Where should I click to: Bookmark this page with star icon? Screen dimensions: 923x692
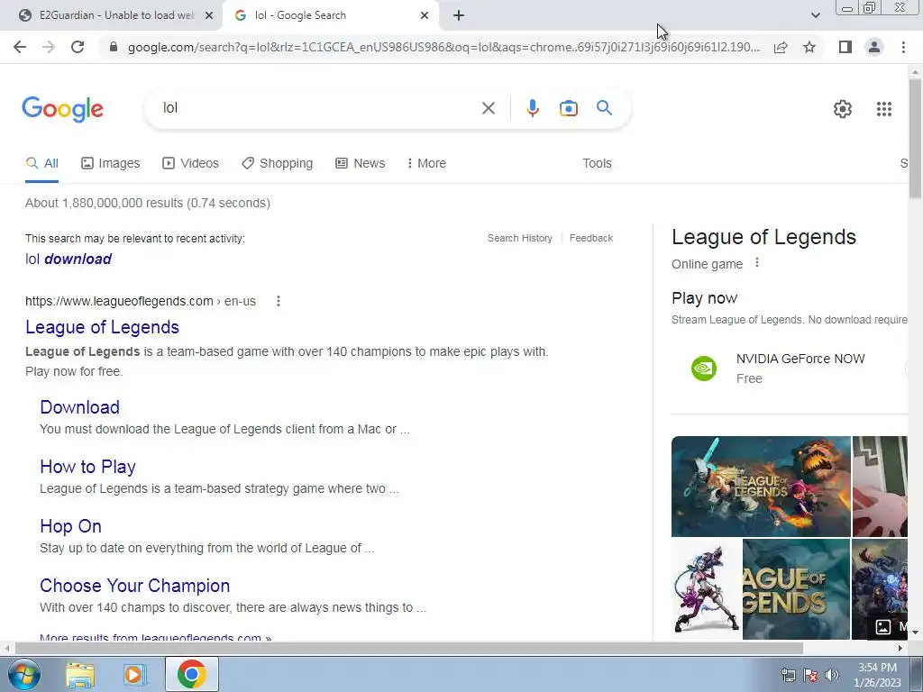tap(809, 47)
